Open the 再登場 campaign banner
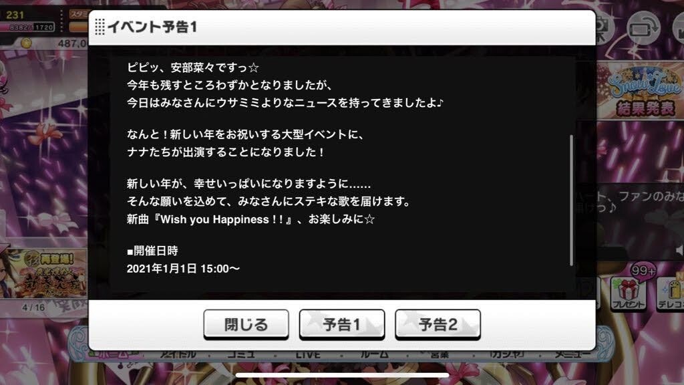 pyautogui.click(x=43, y=274)
